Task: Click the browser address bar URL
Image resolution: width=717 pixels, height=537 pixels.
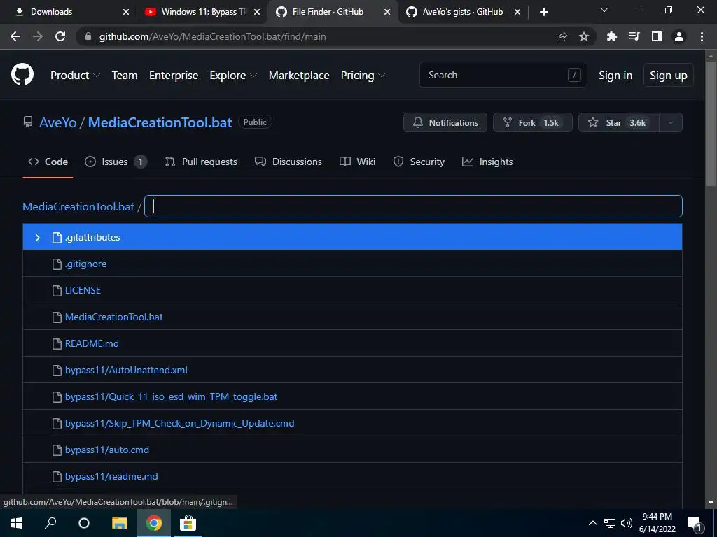Action: 213,36
